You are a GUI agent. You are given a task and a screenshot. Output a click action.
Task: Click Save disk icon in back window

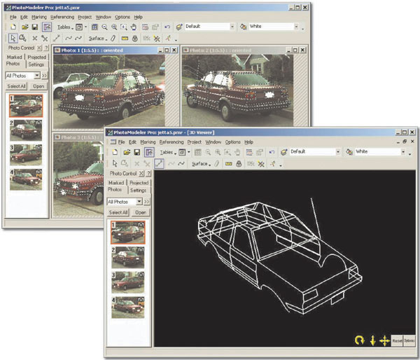coord(35,27)
